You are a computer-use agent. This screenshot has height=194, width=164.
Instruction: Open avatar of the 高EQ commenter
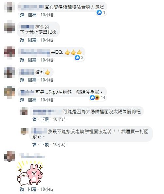tap(9, 52)
